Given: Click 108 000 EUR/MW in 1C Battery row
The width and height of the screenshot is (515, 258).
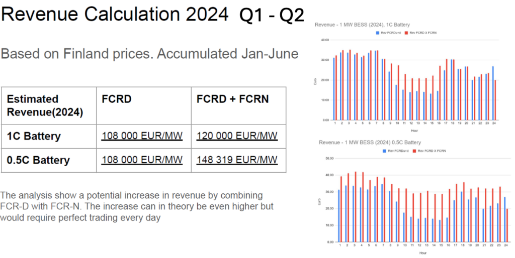Looking at the screenshot, I should [x=142, y=136].
